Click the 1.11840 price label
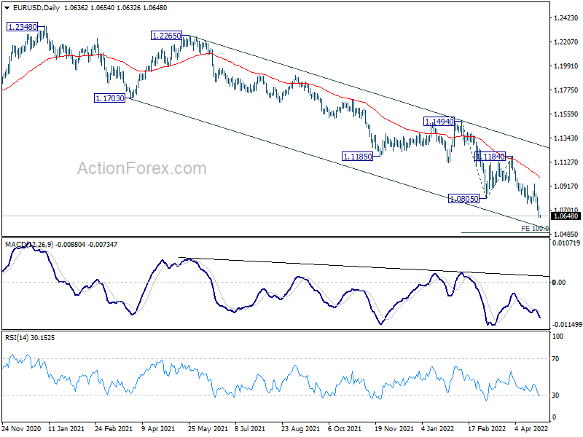 coord(490,157)
